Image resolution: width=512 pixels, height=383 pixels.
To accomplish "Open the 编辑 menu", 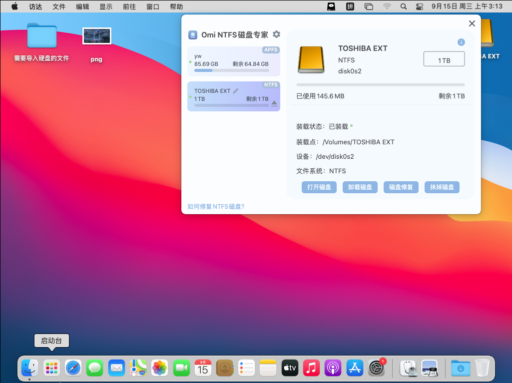I will coord(82,6).
